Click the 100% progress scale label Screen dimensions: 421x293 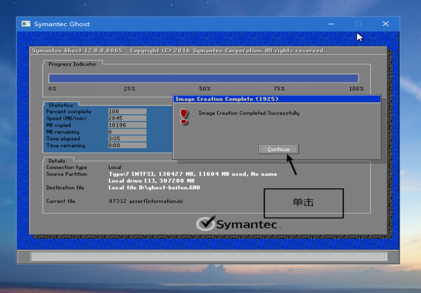tap(357, 89)
